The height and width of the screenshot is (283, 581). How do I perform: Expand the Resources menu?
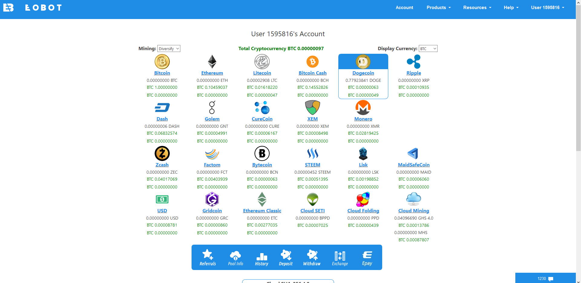[x=477, y=8]
